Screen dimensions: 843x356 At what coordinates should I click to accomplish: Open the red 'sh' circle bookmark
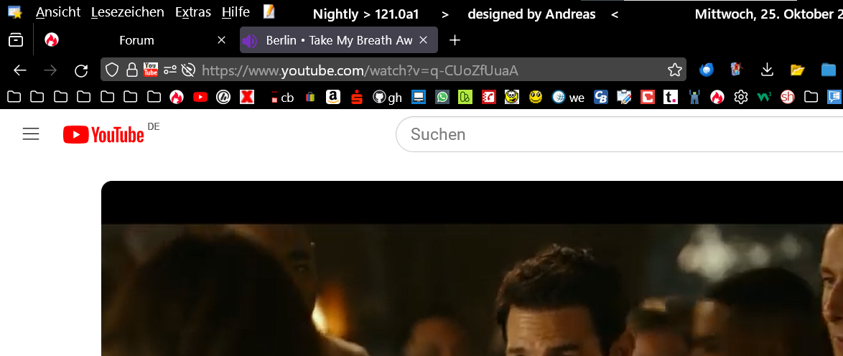click(x=788, y=97)
